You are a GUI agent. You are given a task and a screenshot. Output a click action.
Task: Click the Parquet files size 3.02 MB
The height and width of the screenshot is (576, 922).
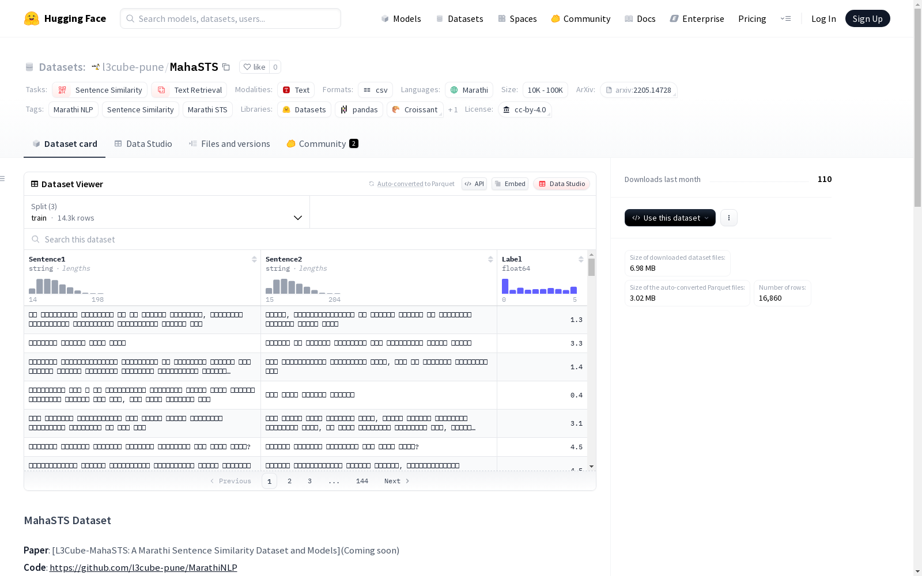click(x=643, y=298)
